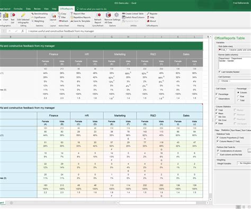
Task: Open the Layout dropdown in ribbon
Action: 53,17
